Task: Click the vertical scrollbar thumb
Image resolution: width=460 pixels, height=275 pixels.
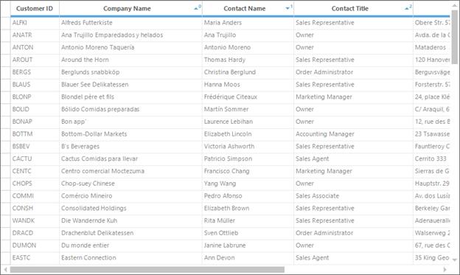Action: point(455,37)
